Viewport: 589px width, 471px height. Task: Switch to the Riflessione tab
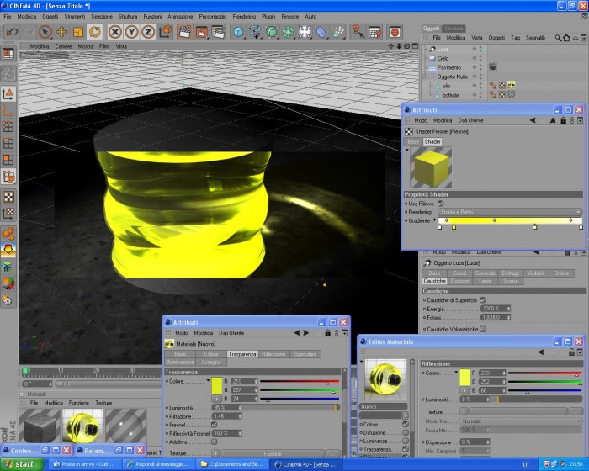tap(273, 354)
